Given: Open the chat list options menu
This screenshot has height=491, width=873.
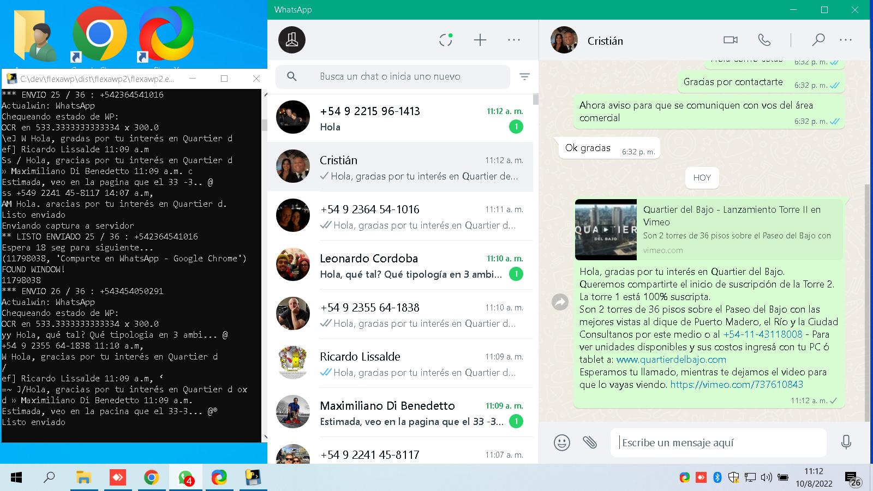Looking at the screenshot, I should tap(514, 40).
